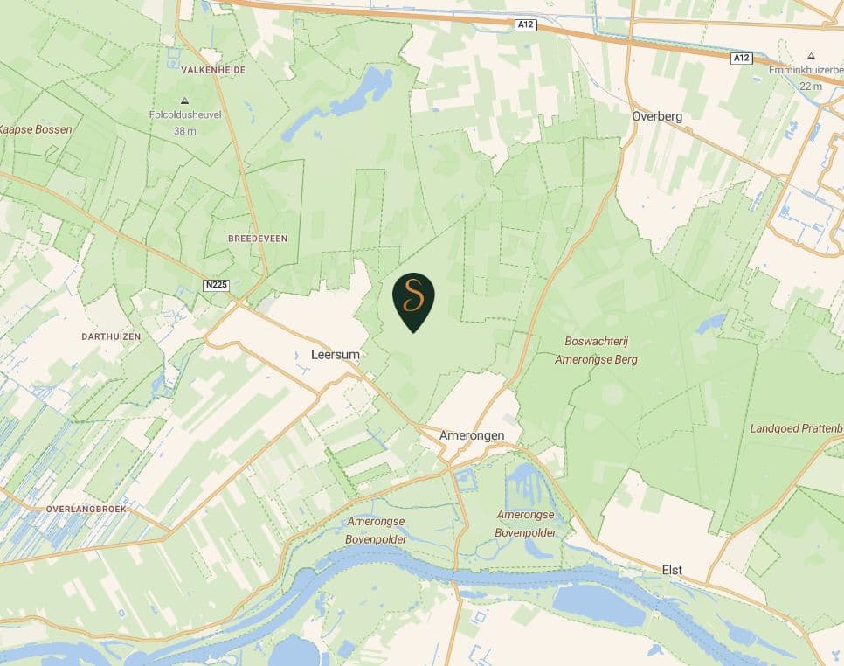Select the Leersum town label
844x666 pixels.
336,355
